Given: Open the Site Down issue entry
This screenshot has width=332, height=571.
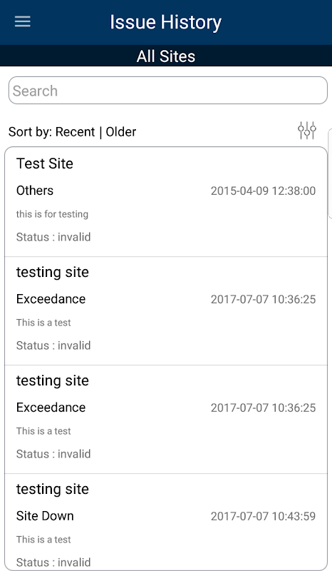Looking at the screenshot, I should click(x=166, y=522).
